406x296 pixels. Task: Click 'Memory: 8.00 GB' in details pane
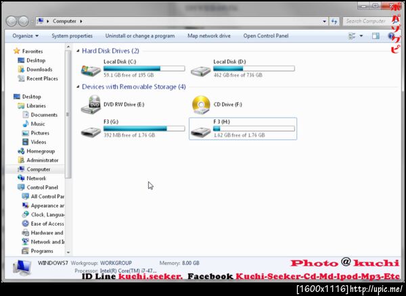[x=179, y=263]
